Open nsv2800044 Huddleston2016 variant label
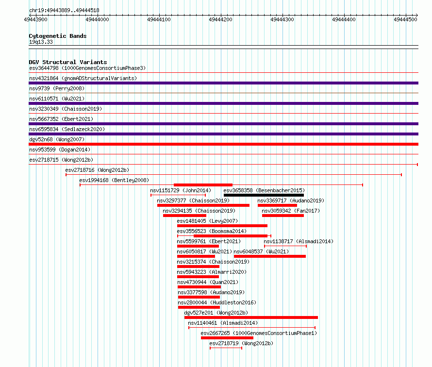Viewport: 432px width, 367px height. click(217, 302)
